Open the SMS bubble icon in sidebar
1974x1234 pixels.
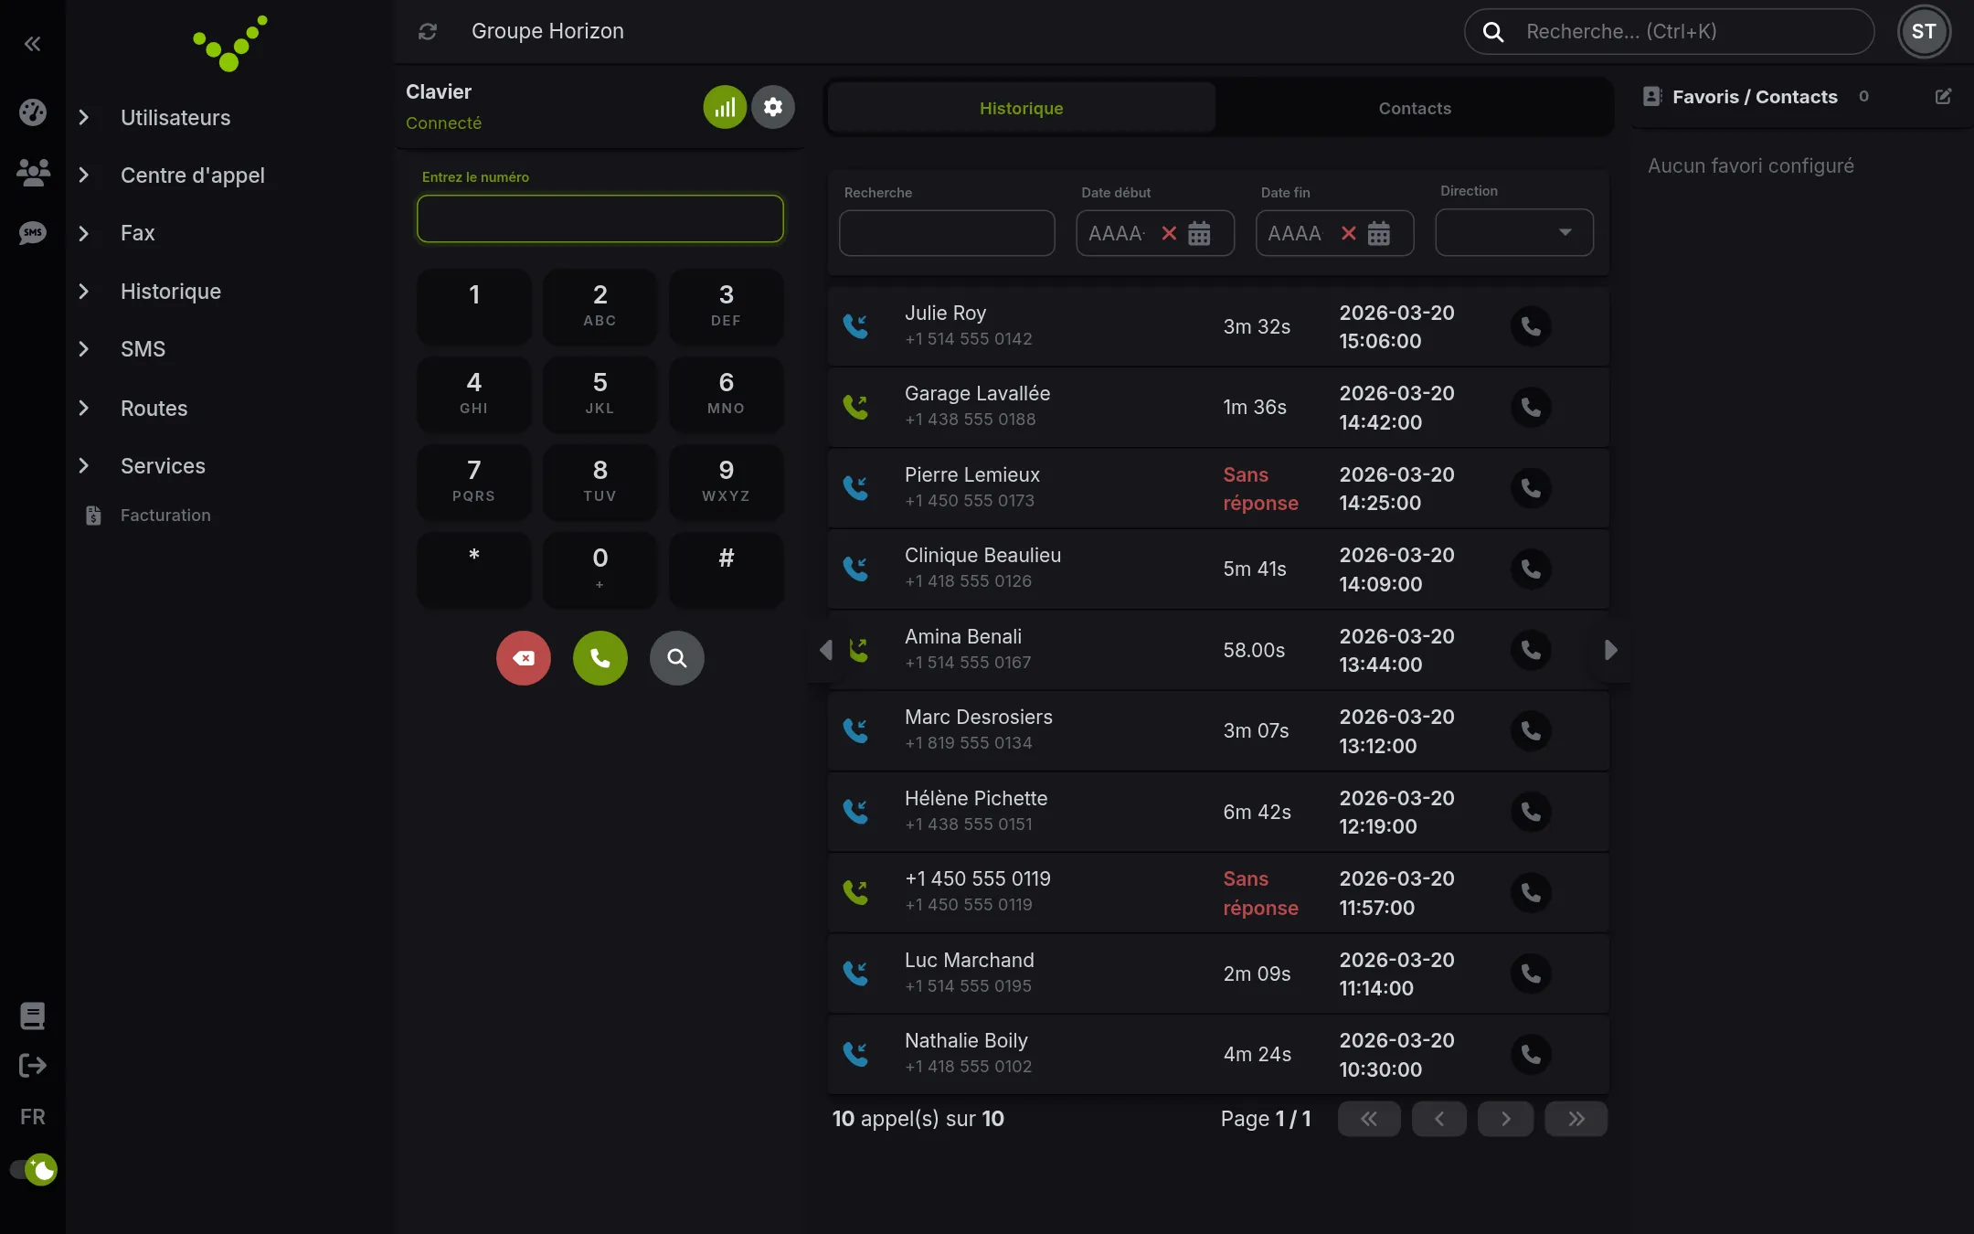[33, 233]
